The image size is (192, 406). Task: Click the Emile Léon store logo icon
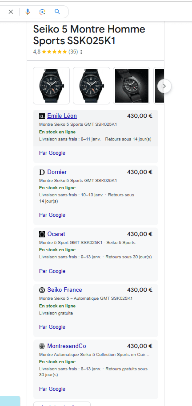tap(42, 116)
